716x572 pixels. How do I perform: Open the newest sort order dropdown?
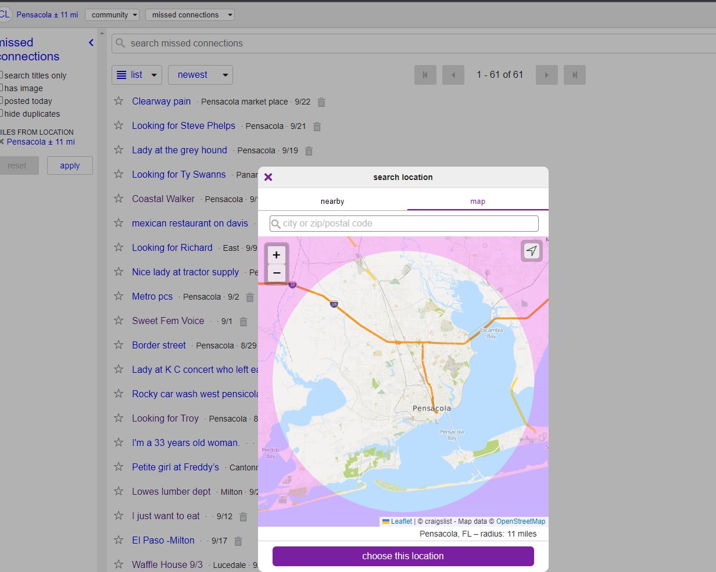tap(201, 75)
